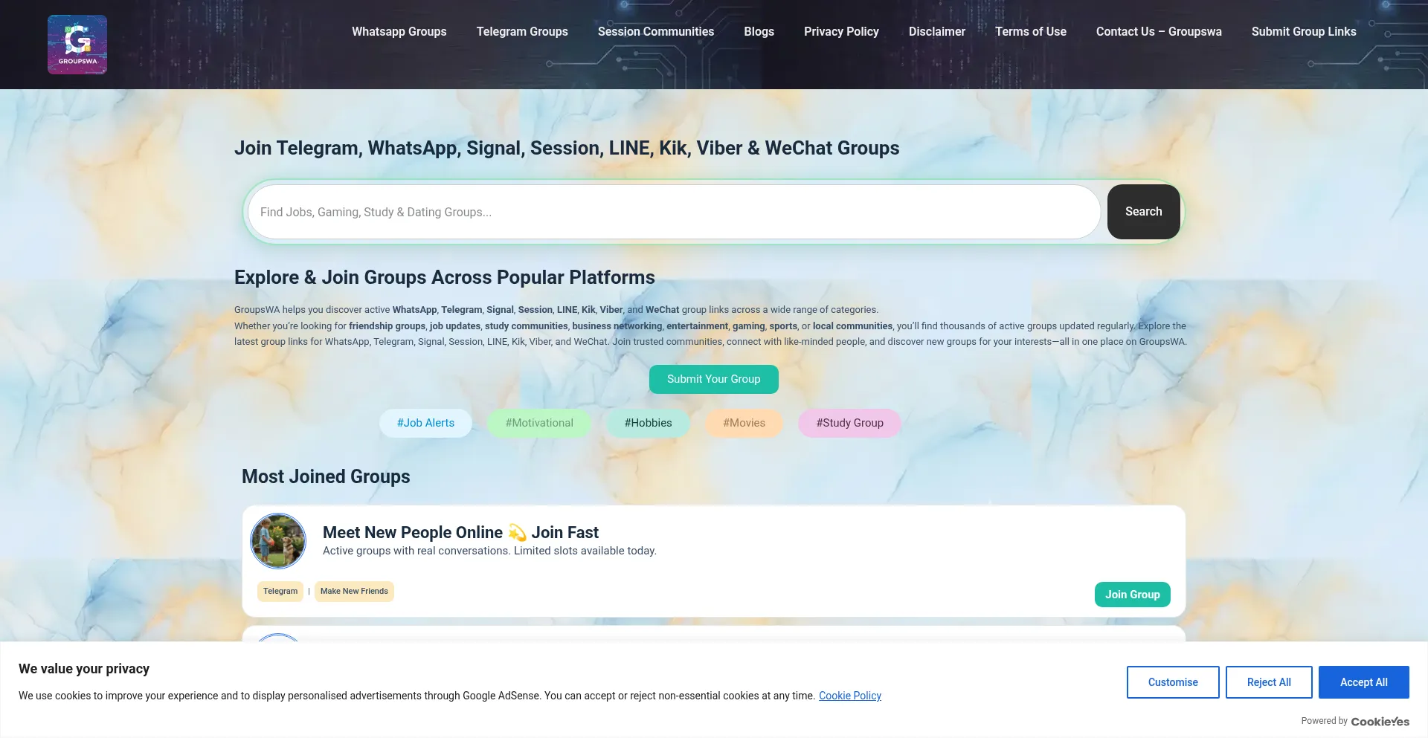The width and height of the screenshot is (1428, 738).
Task: Click the black Search button
Action: point(1143,212)
